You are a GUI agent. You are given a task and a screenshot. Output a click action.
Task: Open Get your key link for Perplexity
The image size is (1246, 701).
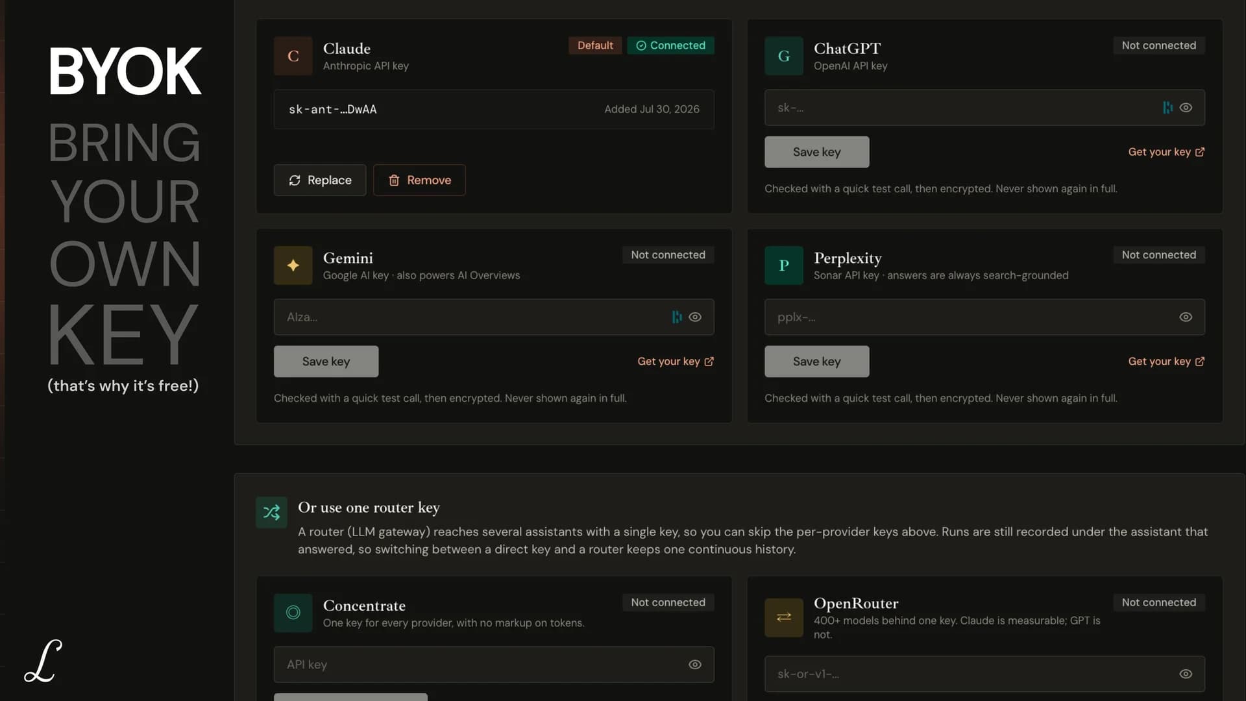[1166, 362]
